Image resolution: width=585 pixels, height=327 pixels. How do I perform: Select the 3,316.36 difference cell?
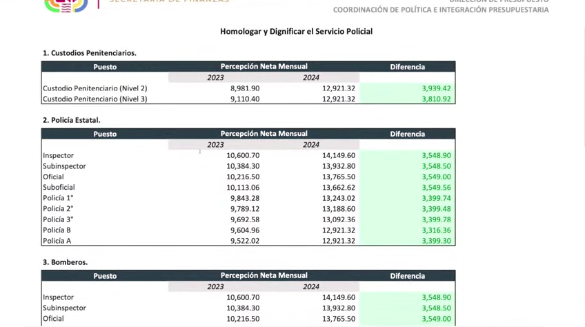point(436,230)
